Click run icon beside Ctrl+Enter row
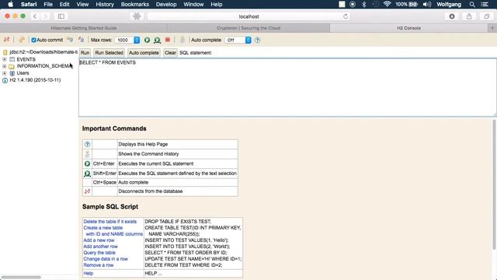Screen dimensions: 497x280 click(87, 163)
